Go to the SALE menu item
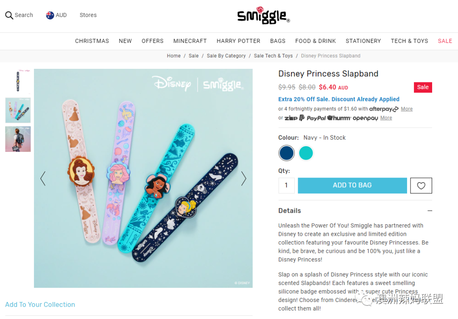Image resolution: width=458 pixels, height=319 pixels. coord(445,41)
